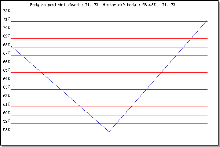Select the lowest point of the blue line
Viewport: 220px width, 147px height.
[109, 132]
